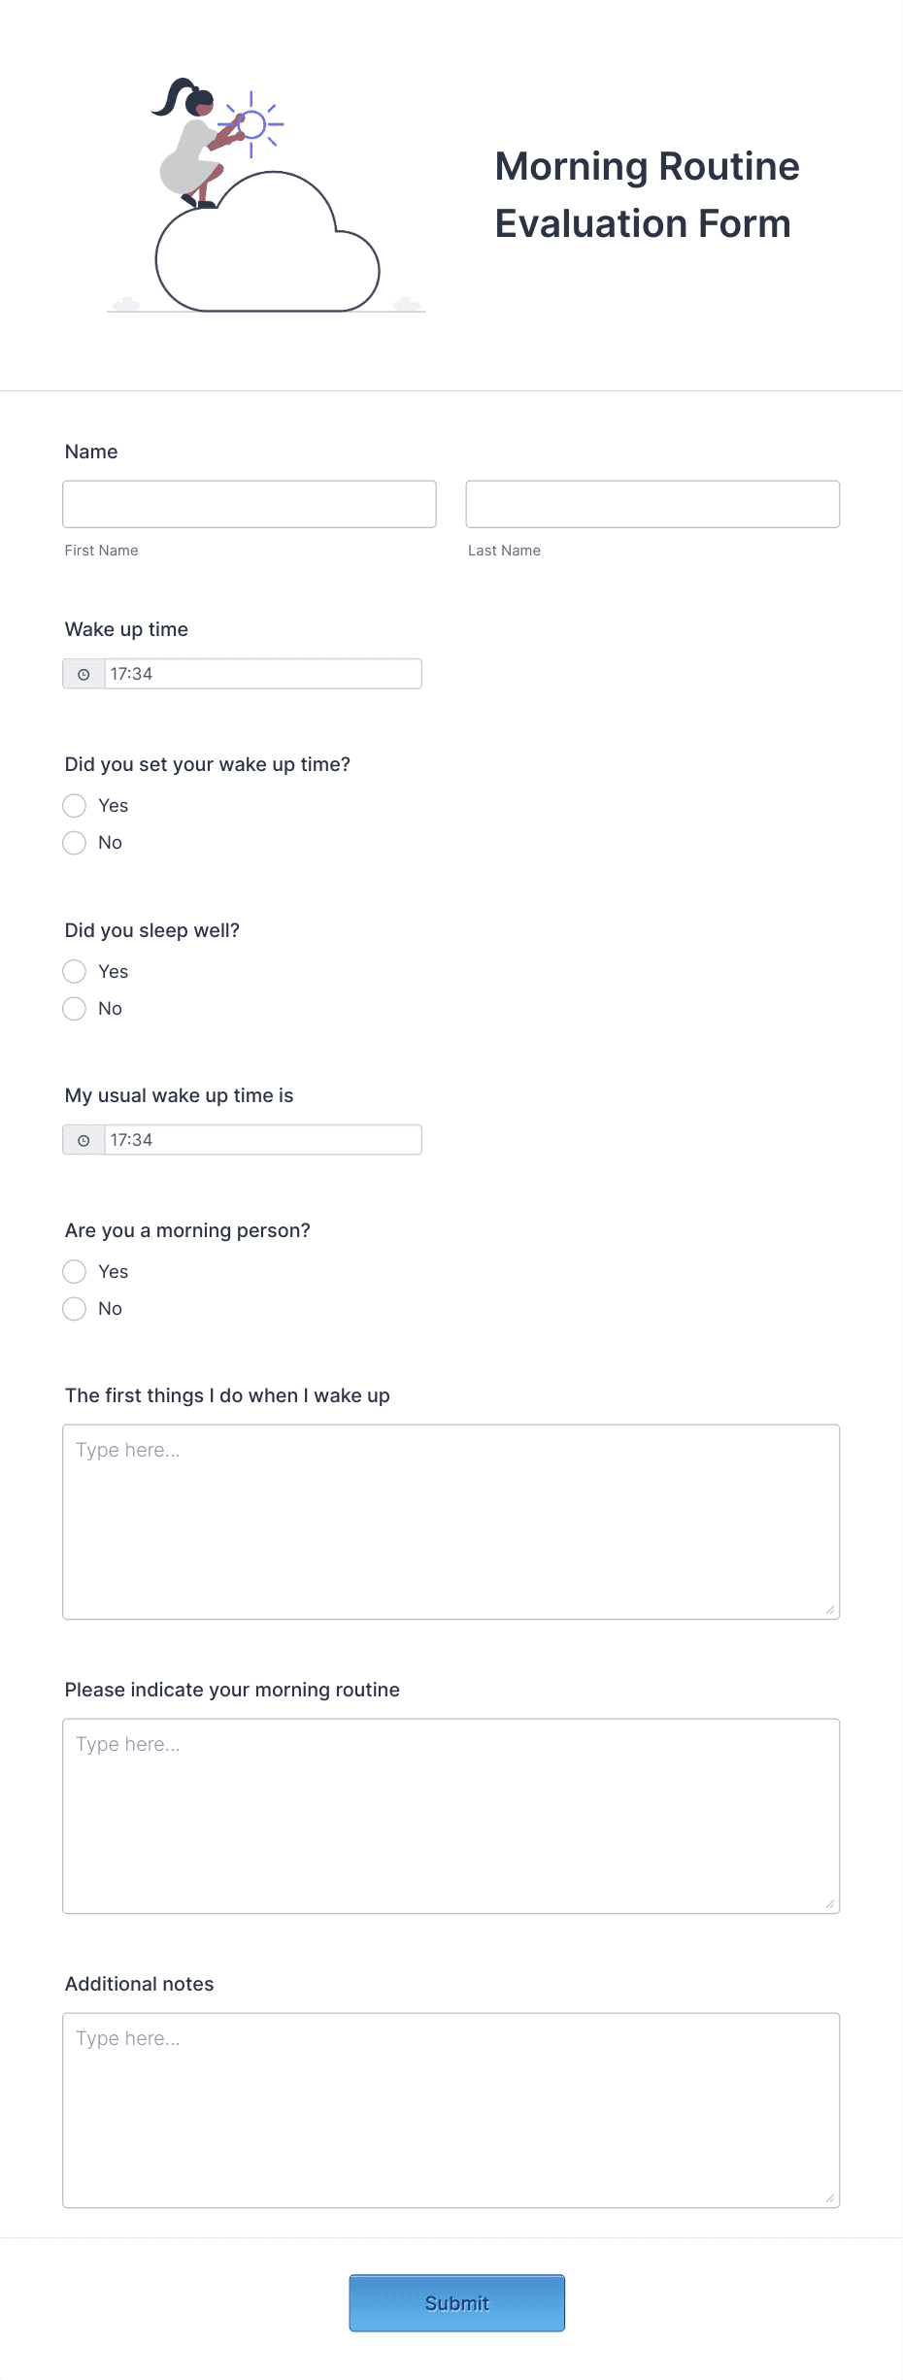Choose Yes for Did you sleep well
This screenshot has height=2380, width=903.
tap(74, 971)
